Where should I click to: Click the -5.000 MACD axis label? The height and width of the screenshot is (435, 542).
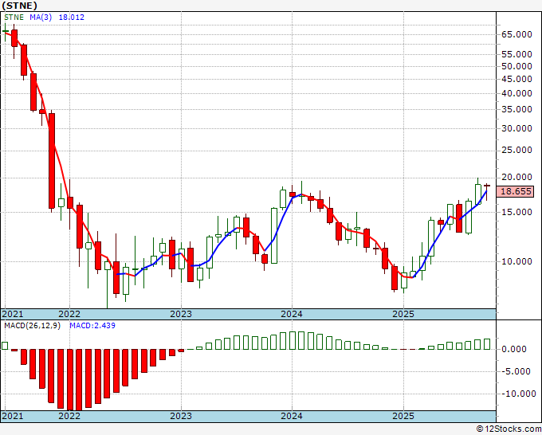pos(516,371)
